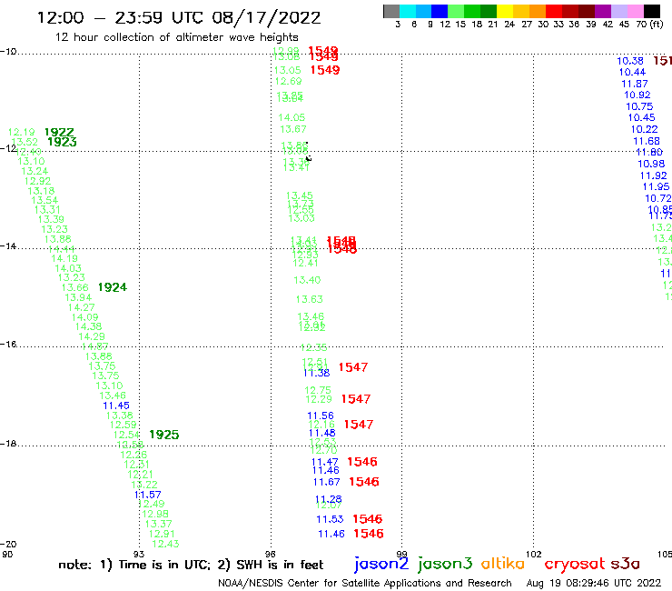This screenshot has height=591, width=672.
Task: Click the 1547 time label beside 12.29
Action: pyautogui.click(x=356, y=399)
